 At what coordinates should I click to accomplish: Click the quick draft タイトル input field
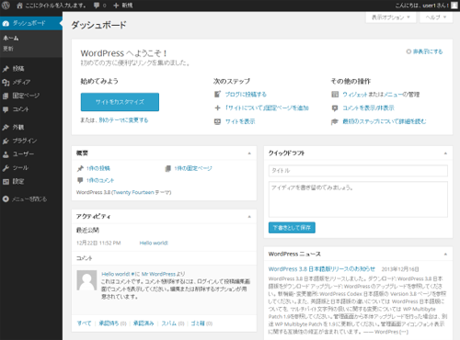[x=358, y=171]
